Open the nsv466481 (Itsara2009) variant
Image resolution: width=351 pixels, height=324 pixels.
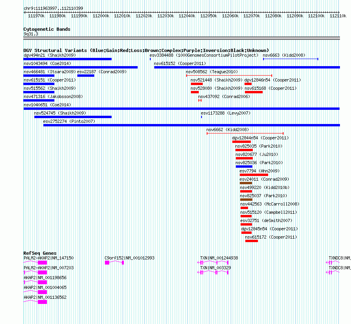50,72
